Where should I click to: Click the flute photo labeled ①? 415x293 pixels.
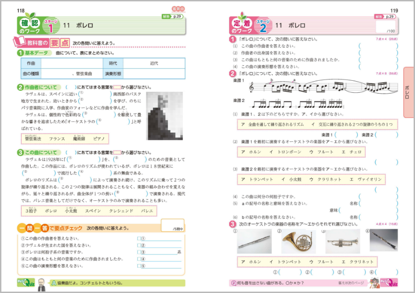pyautogui.click(x=254, y=242)
